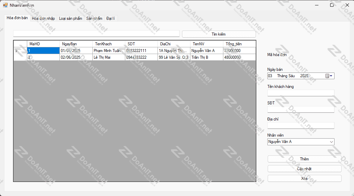Focus the SĐT input field

(x=301, y=109)
